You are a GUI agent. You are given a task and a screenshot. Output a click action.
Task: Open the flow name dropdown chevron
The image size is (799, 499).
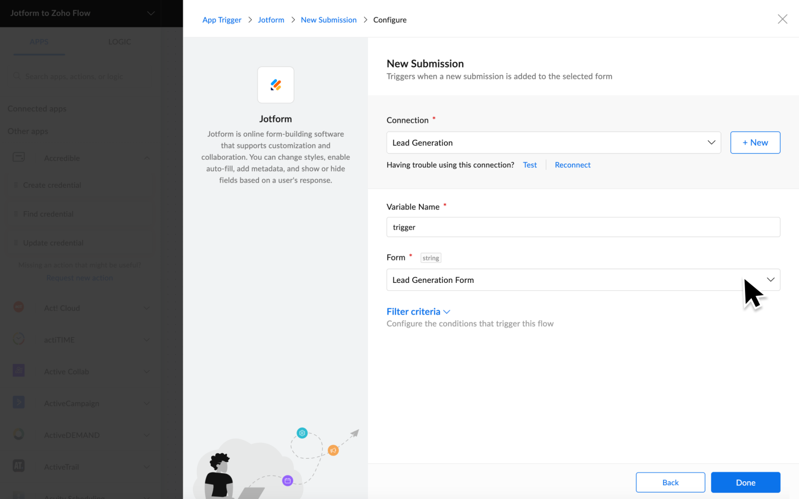tap(151, 13)
